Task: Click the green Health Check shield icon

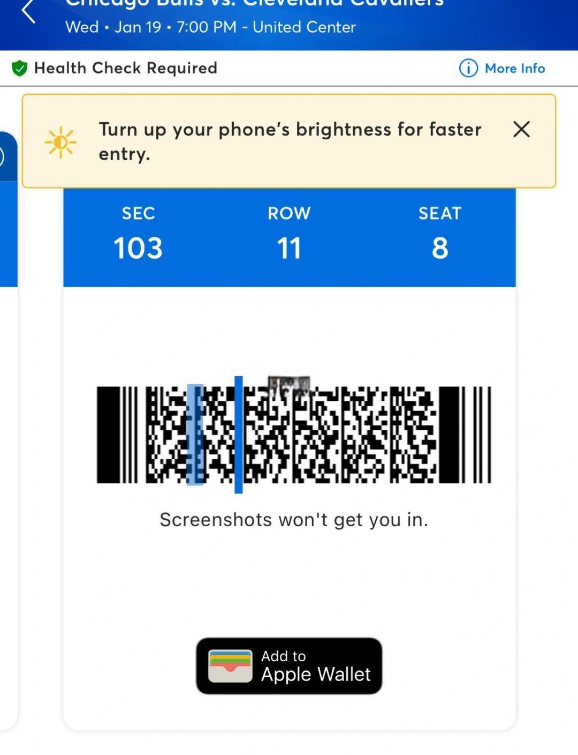Action: pos(19,69)
